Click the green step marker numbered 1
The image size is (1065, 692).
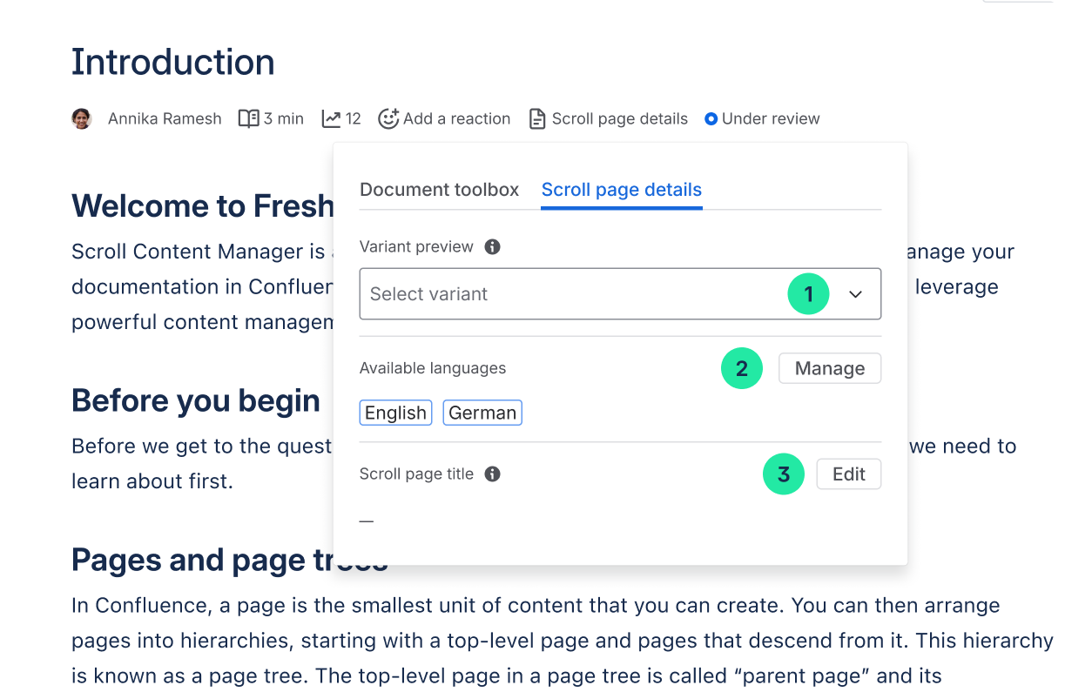(808, 294)
